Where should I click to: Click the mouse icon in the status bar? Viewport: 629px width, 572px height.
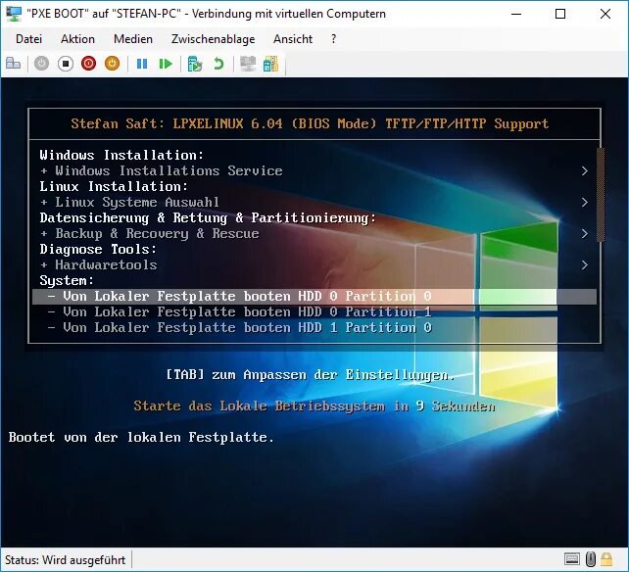[590, 558]
